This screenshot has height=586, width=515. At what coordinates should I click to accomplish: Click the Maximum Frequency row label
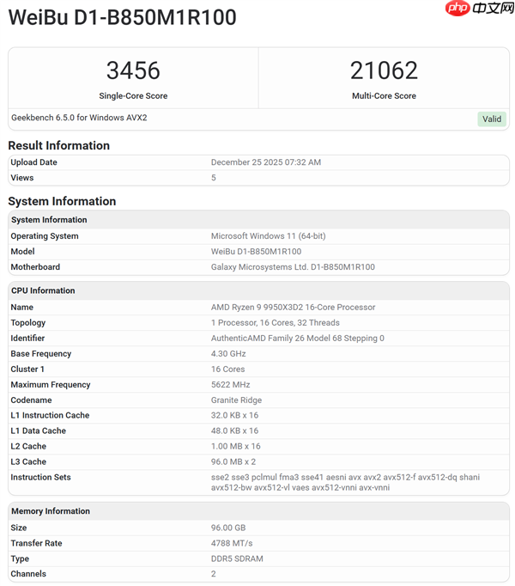pos(51,385)
